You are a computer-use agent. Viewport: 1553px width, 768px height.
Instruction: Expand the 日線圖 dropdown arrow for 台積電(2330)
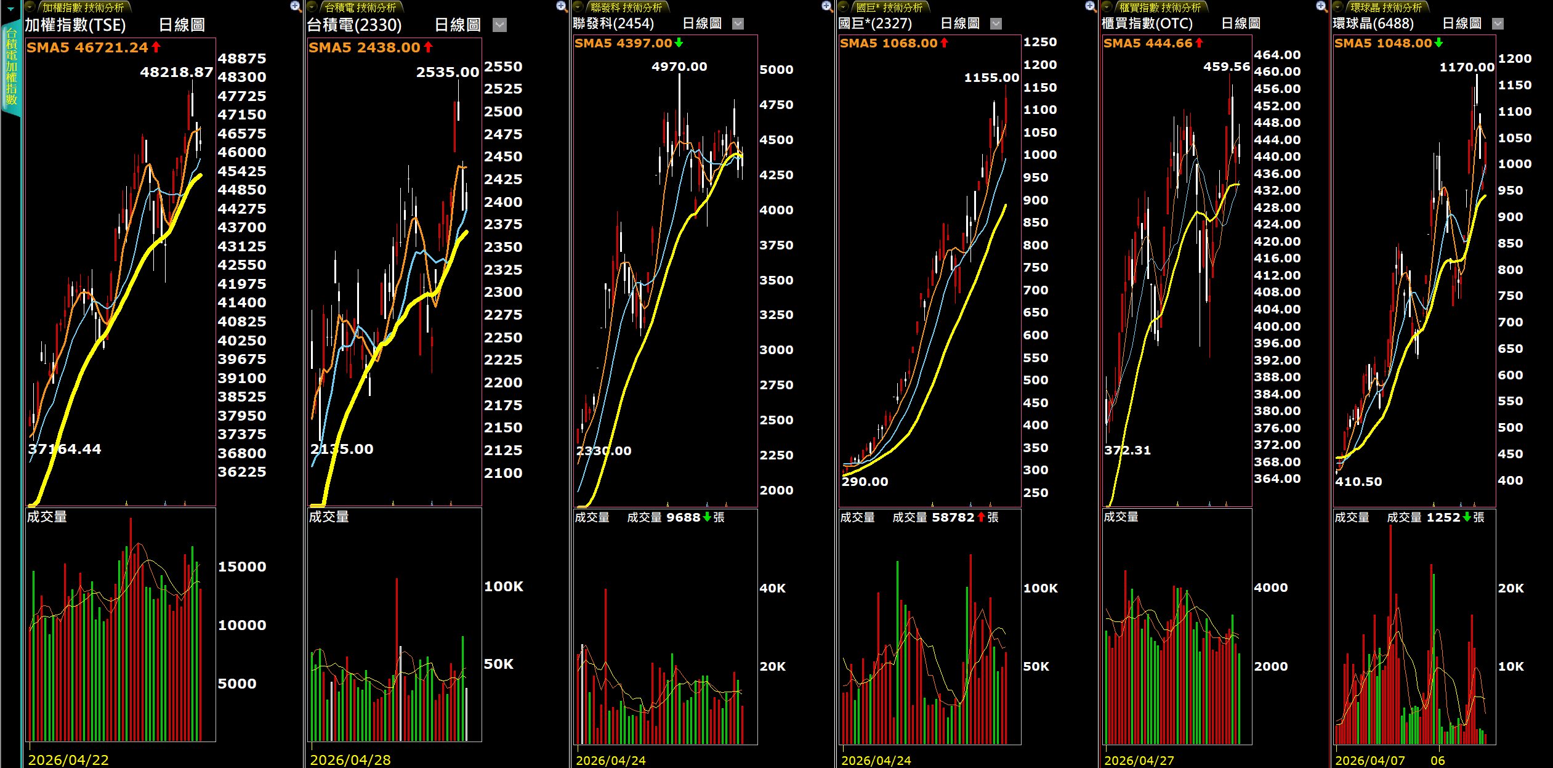click(x=500, y=25)
